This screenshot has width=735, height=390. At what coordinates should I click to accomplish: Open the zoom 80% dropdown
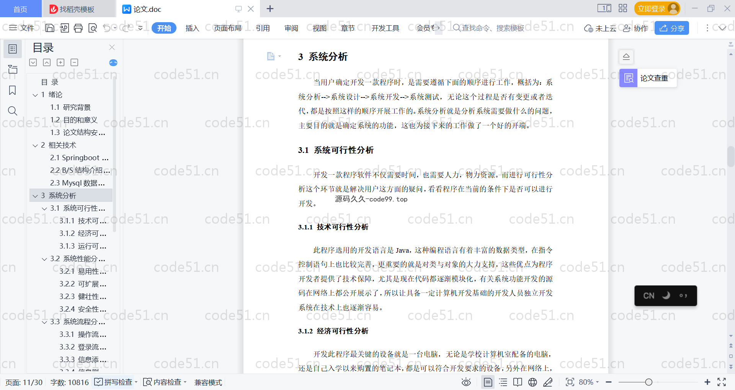pyautogui.click(x=598, y=382)
